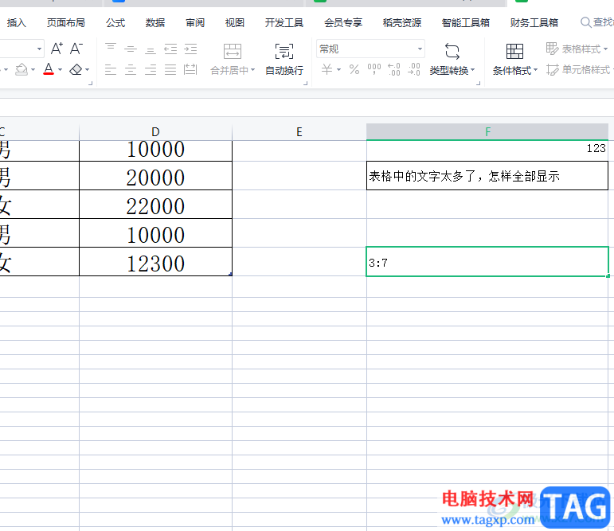Select column D header

coord(155,132)
